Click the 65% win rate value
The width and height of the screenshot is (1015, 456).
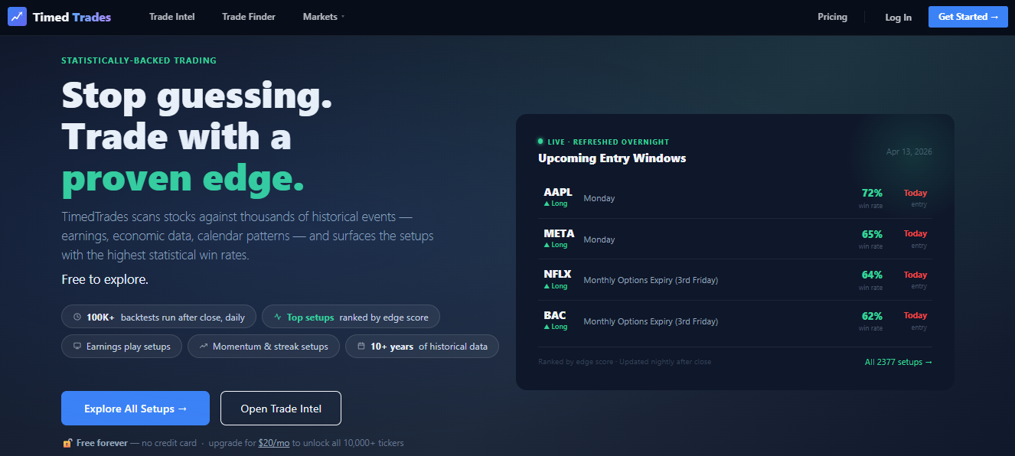tap(872, 234)
